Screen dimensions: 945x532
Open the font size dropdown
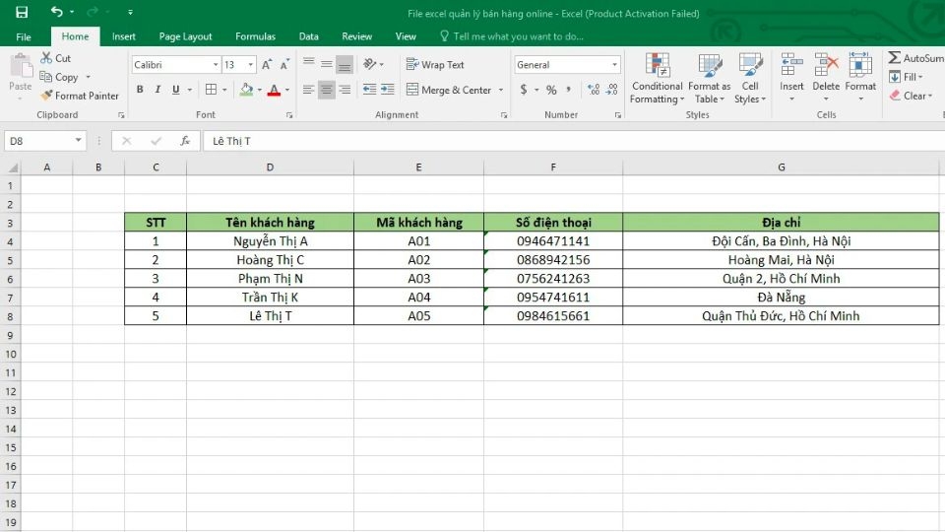point(252,65)
